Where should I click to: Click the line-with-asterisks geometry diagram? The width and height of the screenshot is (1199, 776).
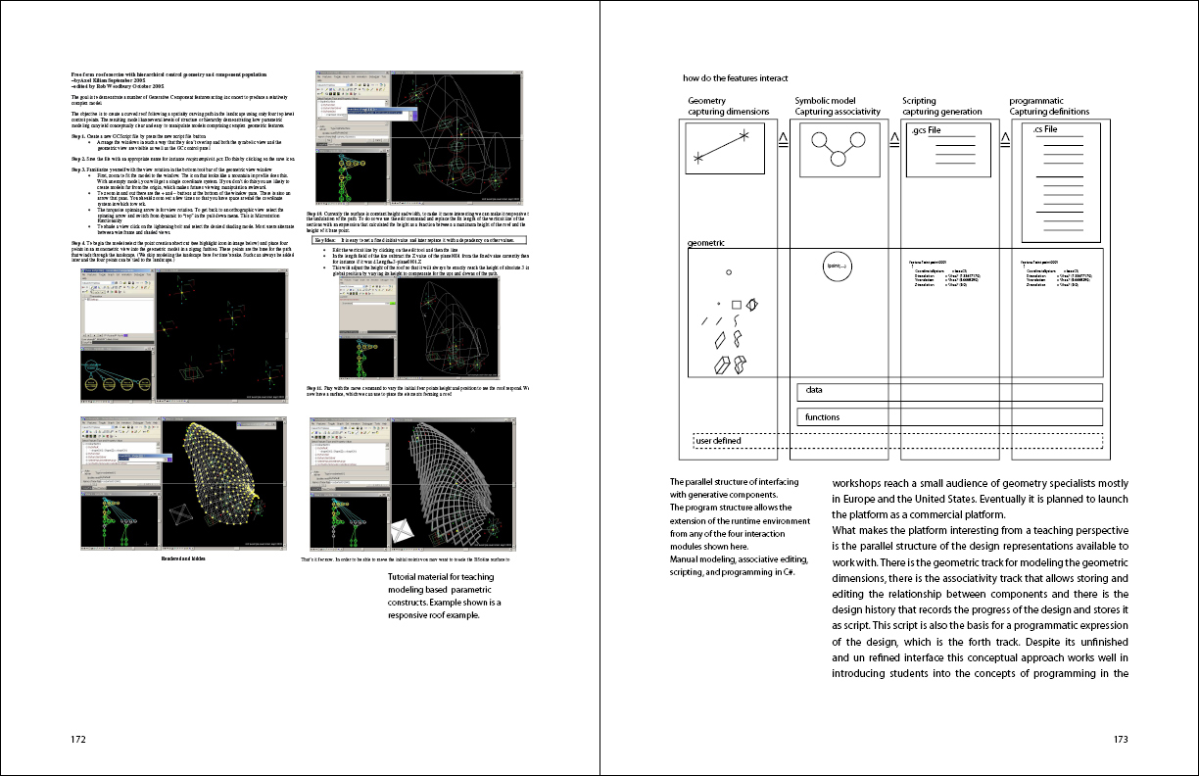(x=725, y=144)
